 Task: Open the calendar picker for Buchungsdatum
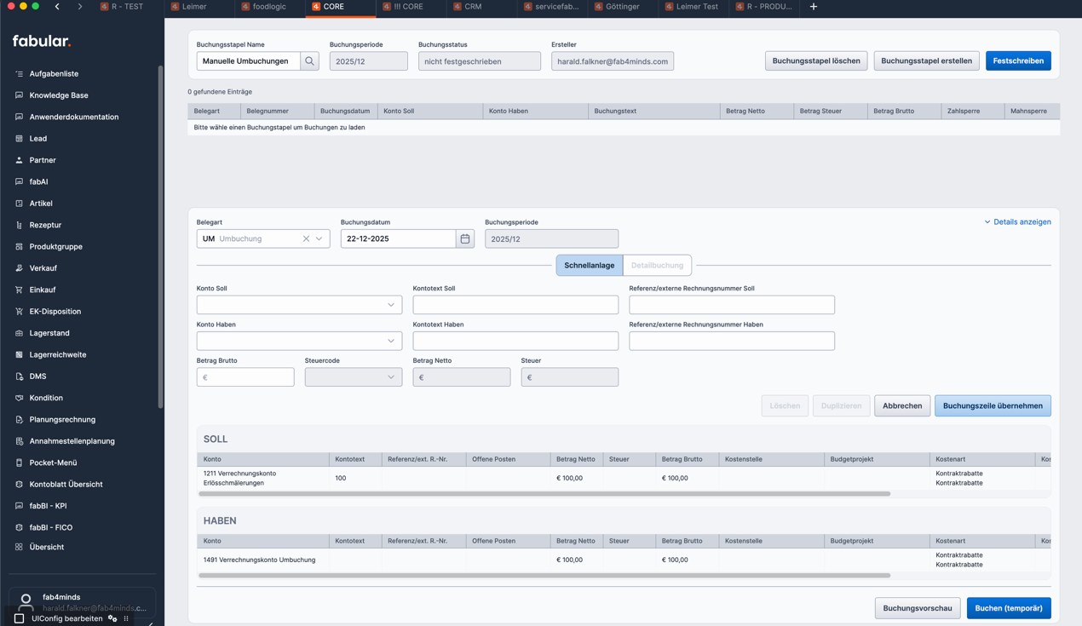pos(465,239)
